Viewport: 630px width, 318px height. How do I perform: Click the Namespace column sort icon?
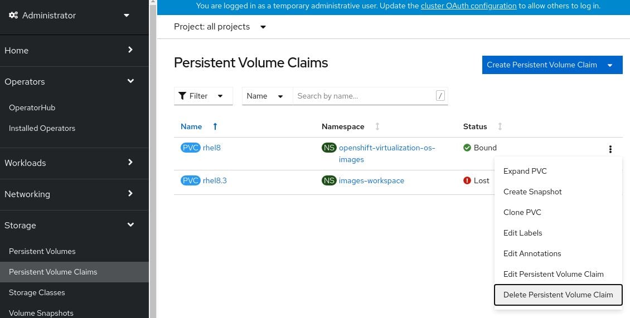coord(377,126)
